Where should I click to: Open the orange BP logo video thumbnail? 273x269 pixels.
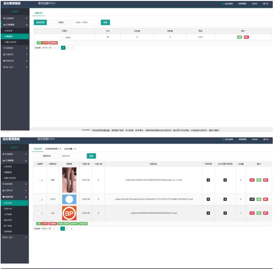pyautogui.click(x=69, y=213)
